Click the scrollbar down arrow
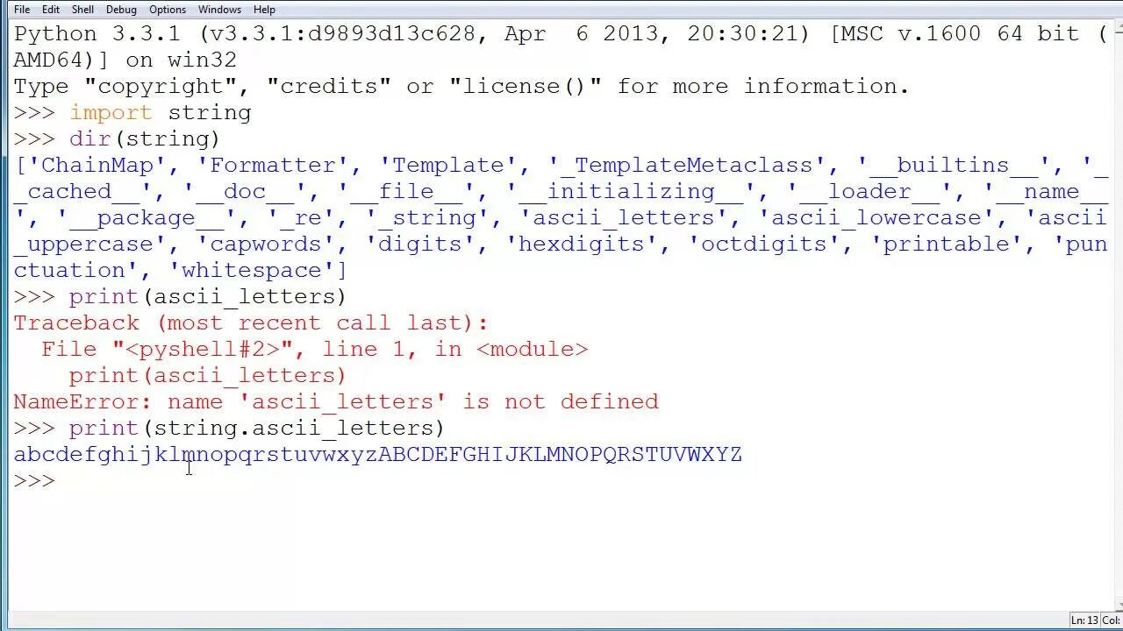 1118,603
